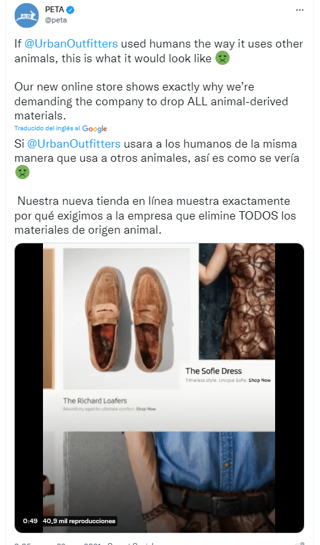
Task: Click the 'Traducido del inglés al' label
Action: [47, 128]
